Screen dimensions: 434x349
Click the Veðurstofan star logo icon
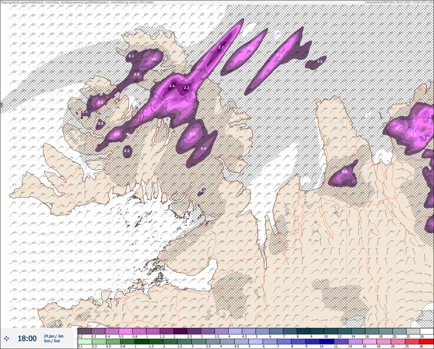coord(6,338)
